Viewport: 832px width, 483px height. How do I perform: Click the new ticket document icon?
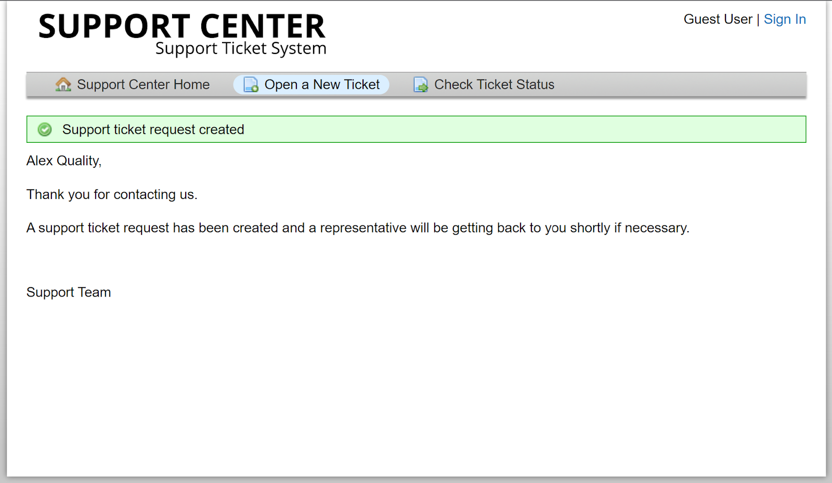click(x=251, y=85)
